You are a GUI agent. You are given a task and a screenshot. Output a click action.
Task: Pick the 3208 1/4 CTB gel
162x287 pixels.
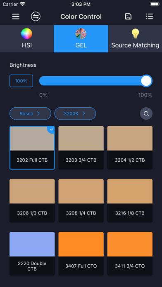click(81, 200)
